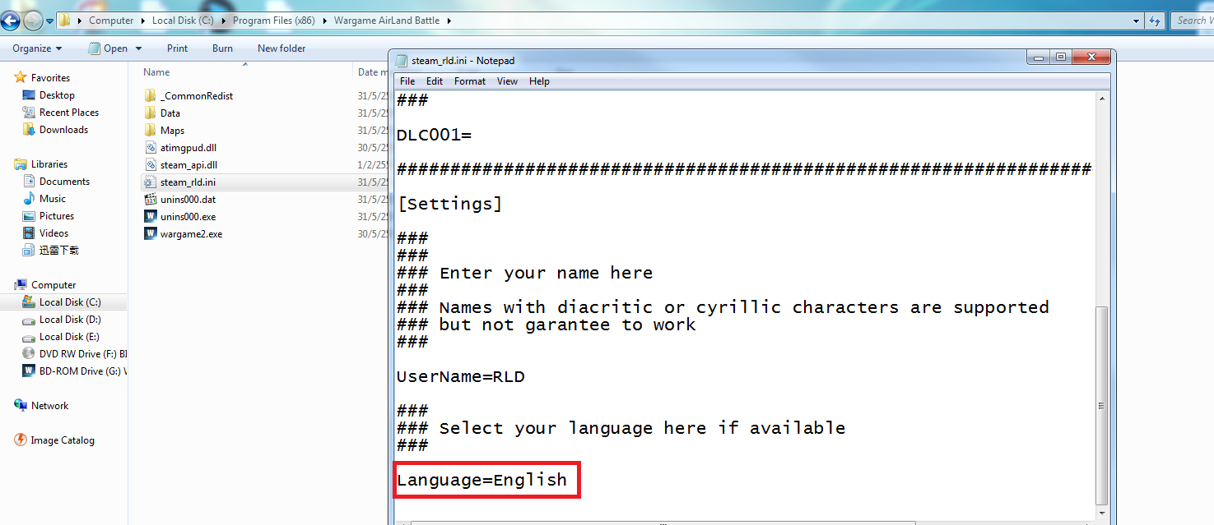Select the unins000.dat file
The width and height of the screenshot is (1214, 525).
pyautogui.click(x=188, y=200)
